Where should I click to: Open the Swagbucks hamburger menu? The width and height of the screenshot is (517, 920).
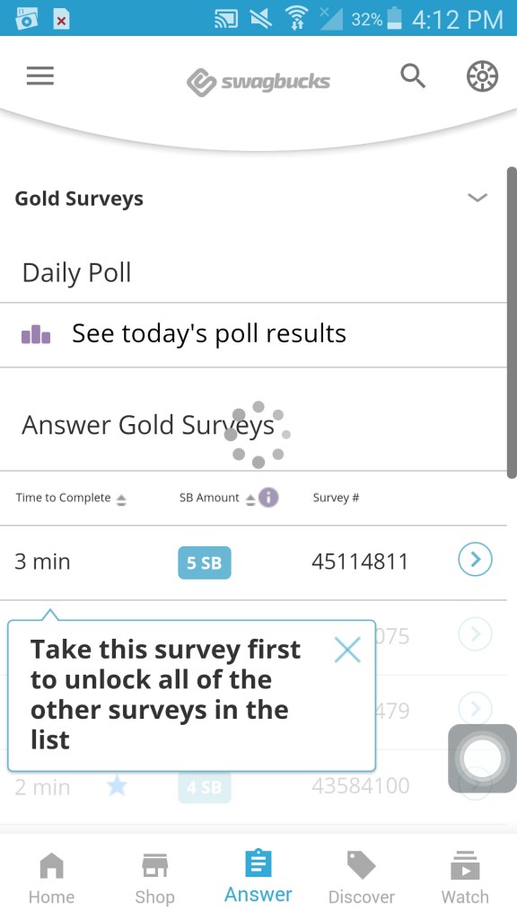[39, 76]
